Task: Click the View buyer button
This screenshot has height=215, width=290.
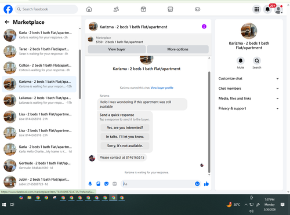Action: [117, 49]
